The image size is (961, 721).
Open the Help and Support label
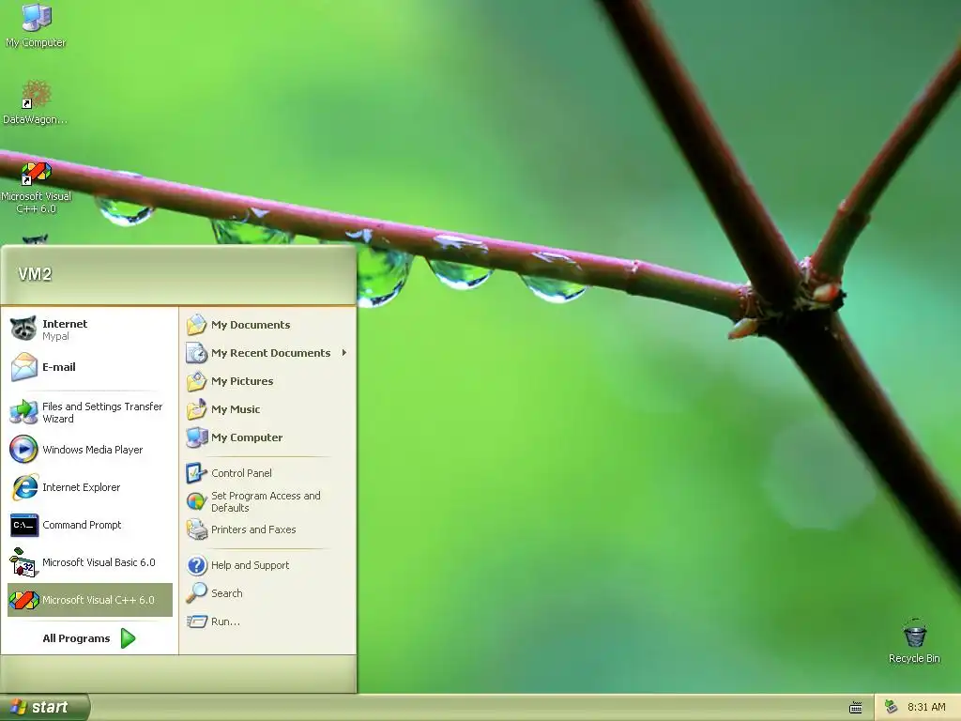[250, 564]
